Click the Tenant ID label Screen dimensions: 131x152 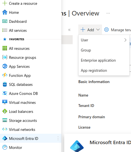tap(86, 106)
